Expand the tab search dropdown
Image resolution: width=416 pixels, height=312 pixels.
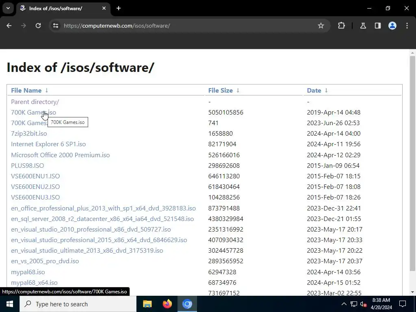8,8
